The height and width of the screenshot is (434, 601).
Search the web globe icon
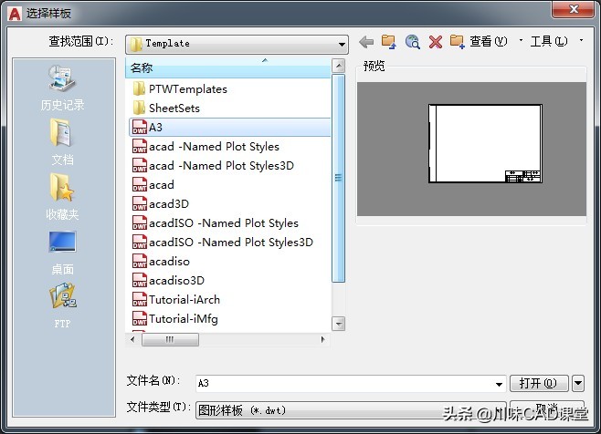[413, 42]
